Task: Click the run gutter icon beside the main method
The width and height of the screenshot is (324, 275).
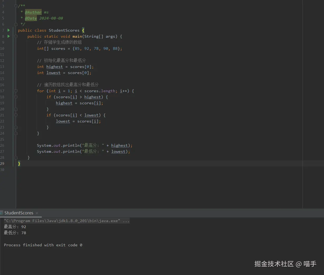Action: point(8,36)
